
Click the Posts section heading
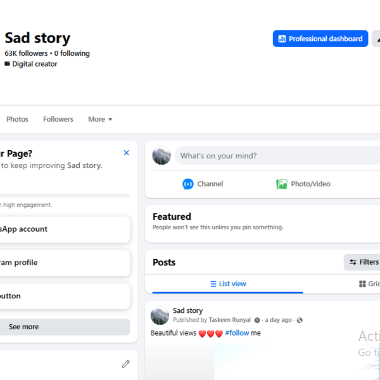click(x=164, y=262)
